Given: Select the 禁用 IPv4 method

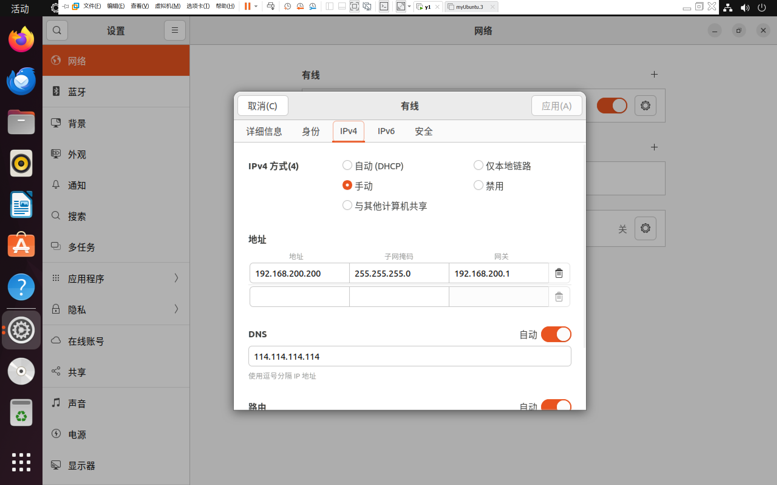Looking at the screenshot, I should point(479,185).
